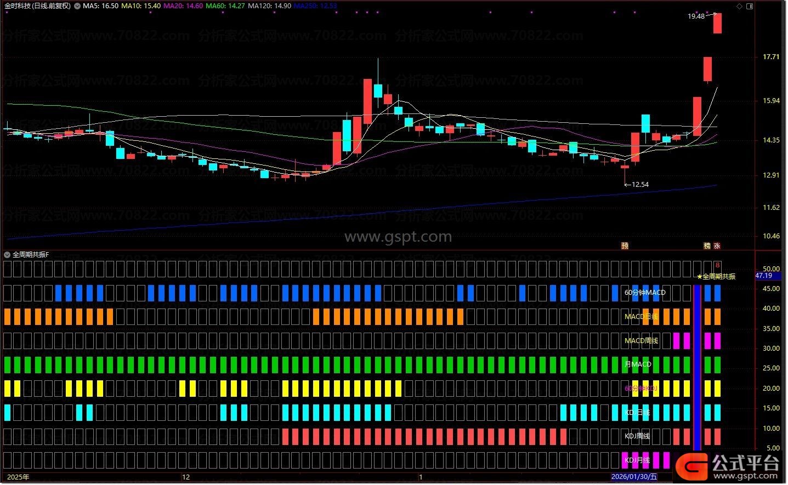Click the 全周期共振F indicator name

click(31, 255)
